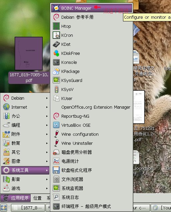Viewport: 171px width, 212px height.
Task: Click the Wine configuration glass icon
Action: (x=56, y=134)
